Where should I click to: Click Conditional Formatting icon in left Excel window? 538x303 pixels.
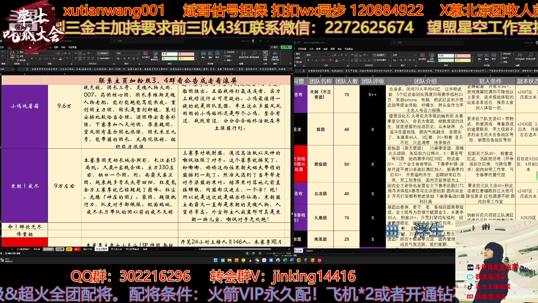(146, 53)
